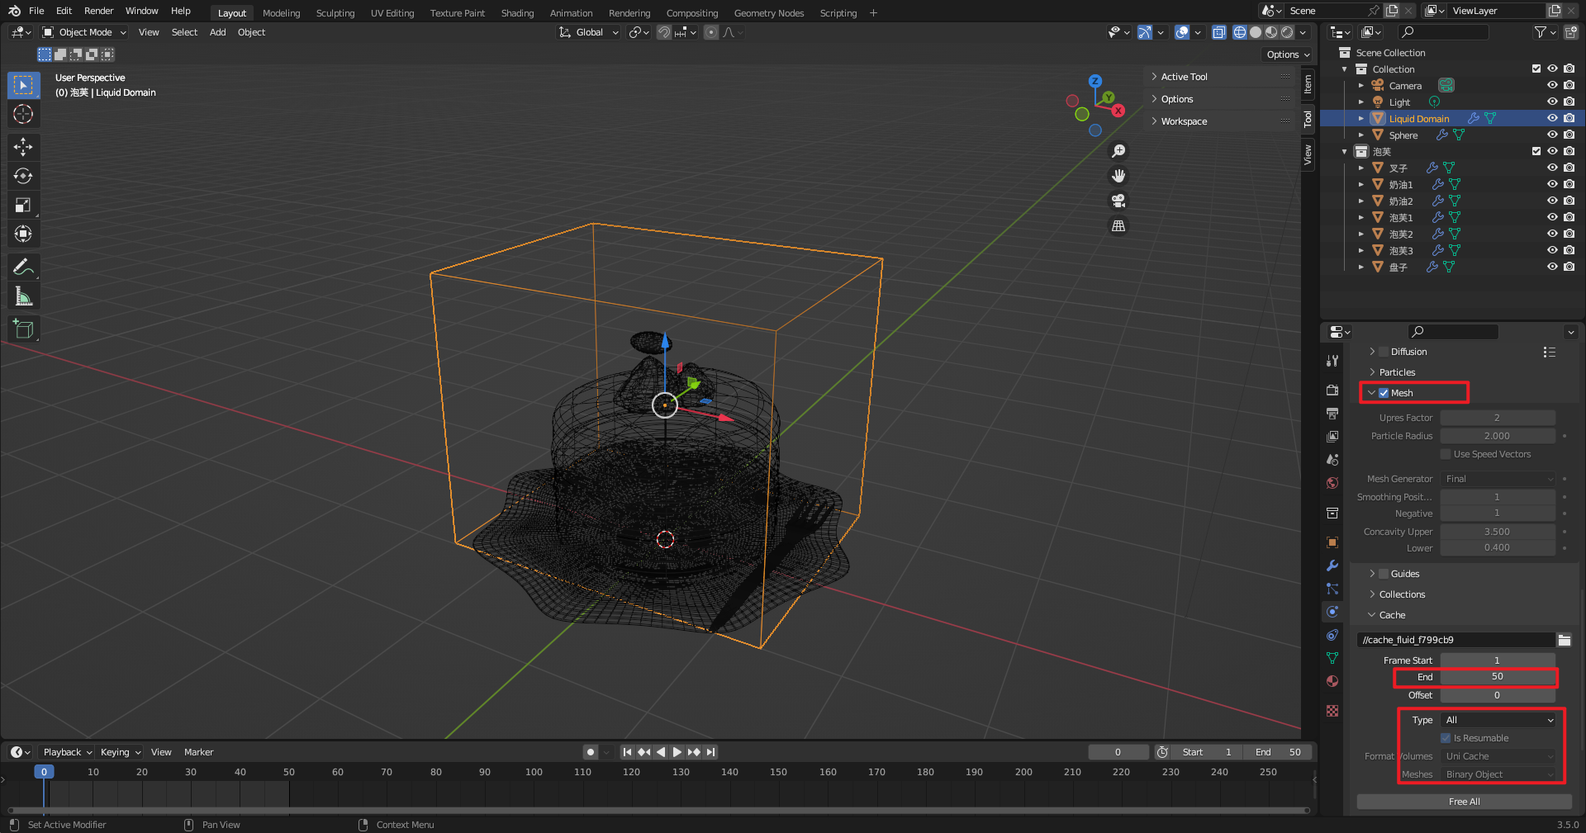Screen dimensions: 1586x833
Task: Toggle camera view icon in viewport
Action: [1118, 201]
